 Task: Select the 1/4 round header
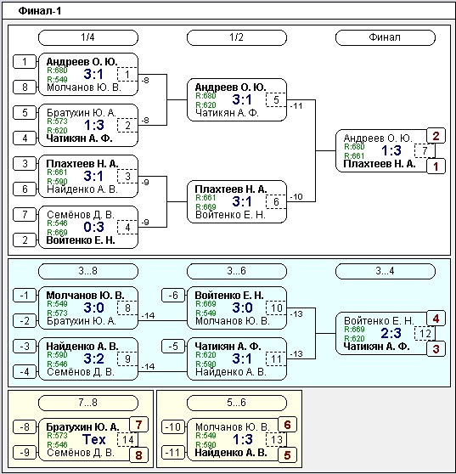(88, 37)
